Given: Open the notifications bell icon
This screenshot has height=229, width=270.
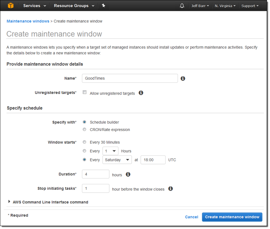Looking at the screenshot, I should (x=182, y=6).
